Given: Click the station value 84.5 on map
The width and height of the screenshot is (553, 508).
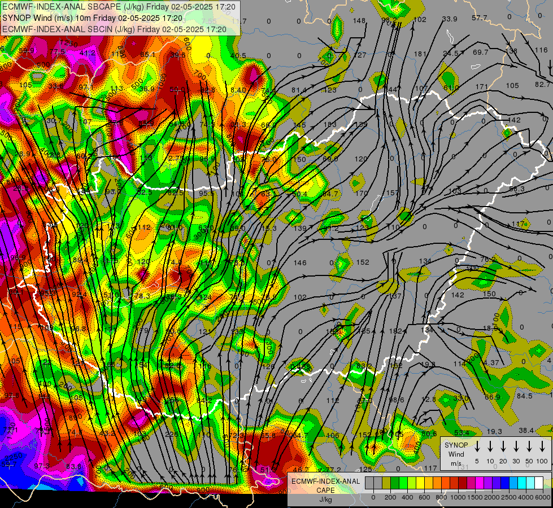Looking at the screenshot, I should 524,396.
